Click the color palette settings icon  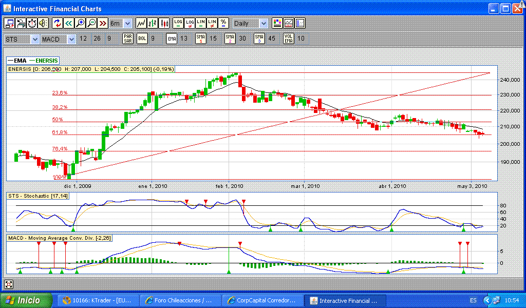coord(277,23)
